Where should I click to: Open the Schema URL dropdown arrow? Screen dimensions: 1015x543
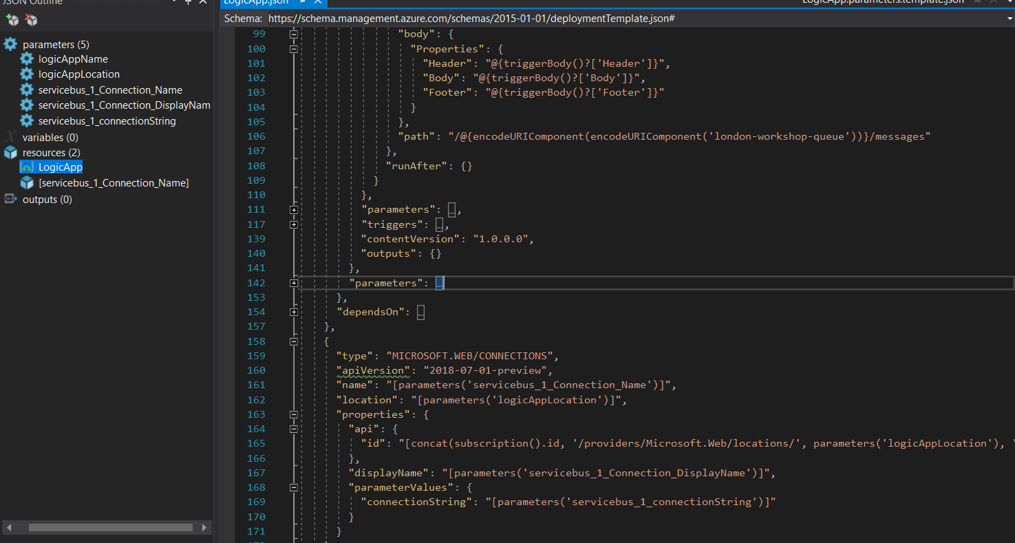[x=1009, y=19]
